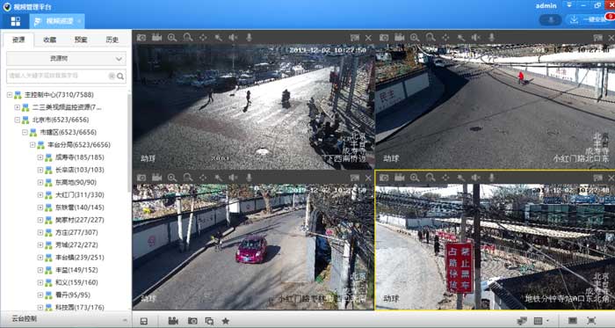
Task: Click the search magnifier in resource search box
Action: (x=120, y=77)
